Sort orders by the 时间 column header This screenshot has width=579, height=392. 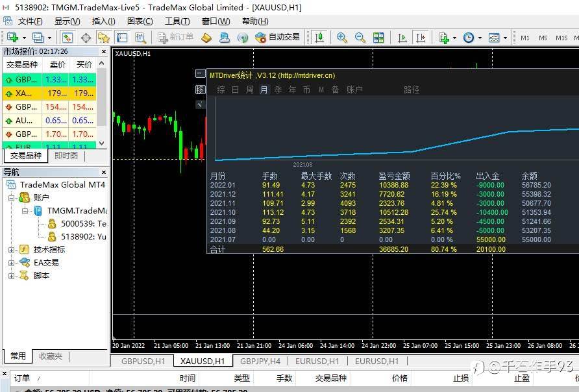coord(188,378)
